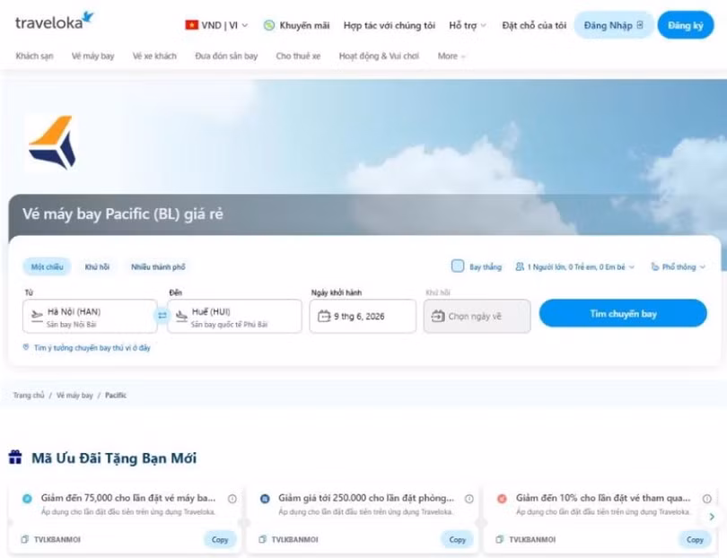The width and height of the screenshot is (727, 558).
Task: Open Khuyến mãi promotions link
Action: point(304,25)
